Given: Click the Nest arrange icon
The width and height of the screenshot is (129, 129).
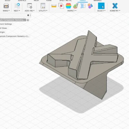Looking at the screenshot, I should pos(17,6).
